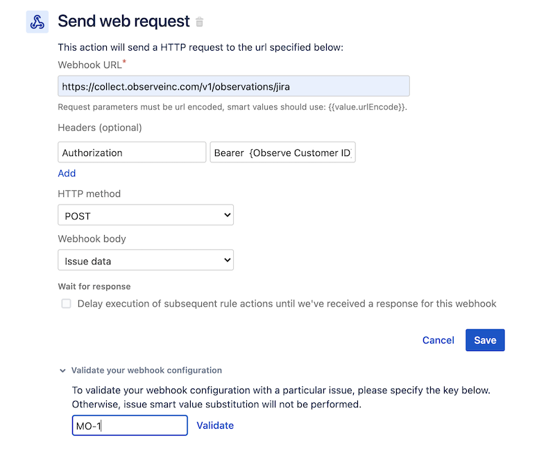Focus the Webhook URL input field

pyautogui.click(x=234, y=86)
